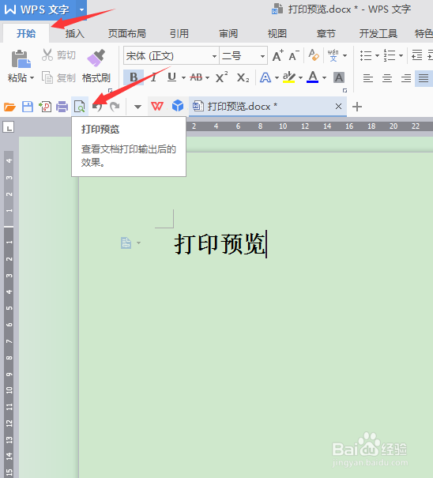433x478 pixels.
Task: Click the tab stop selector L box
Action: tap(9, 127)
